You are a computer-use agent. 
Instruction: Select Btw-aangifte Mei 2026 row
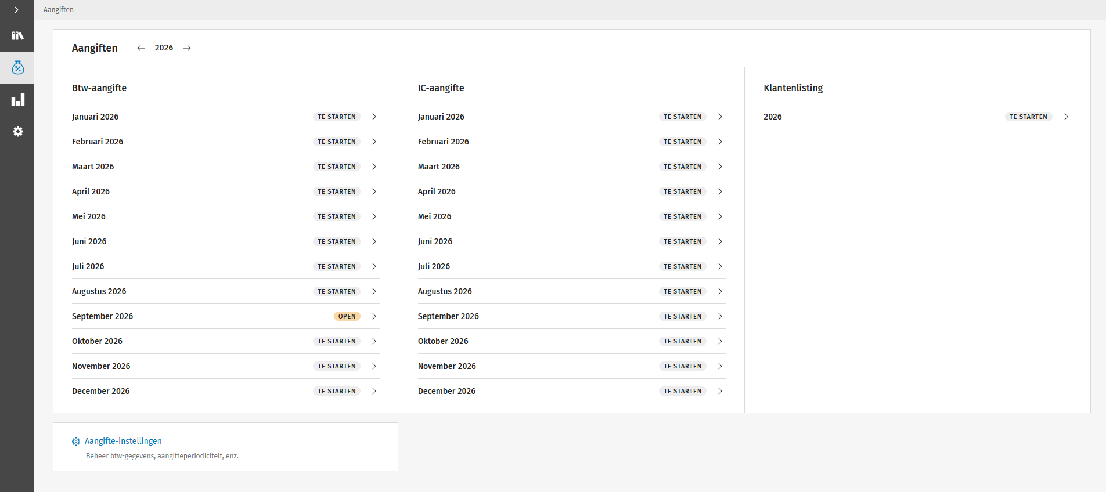(226, 216)
